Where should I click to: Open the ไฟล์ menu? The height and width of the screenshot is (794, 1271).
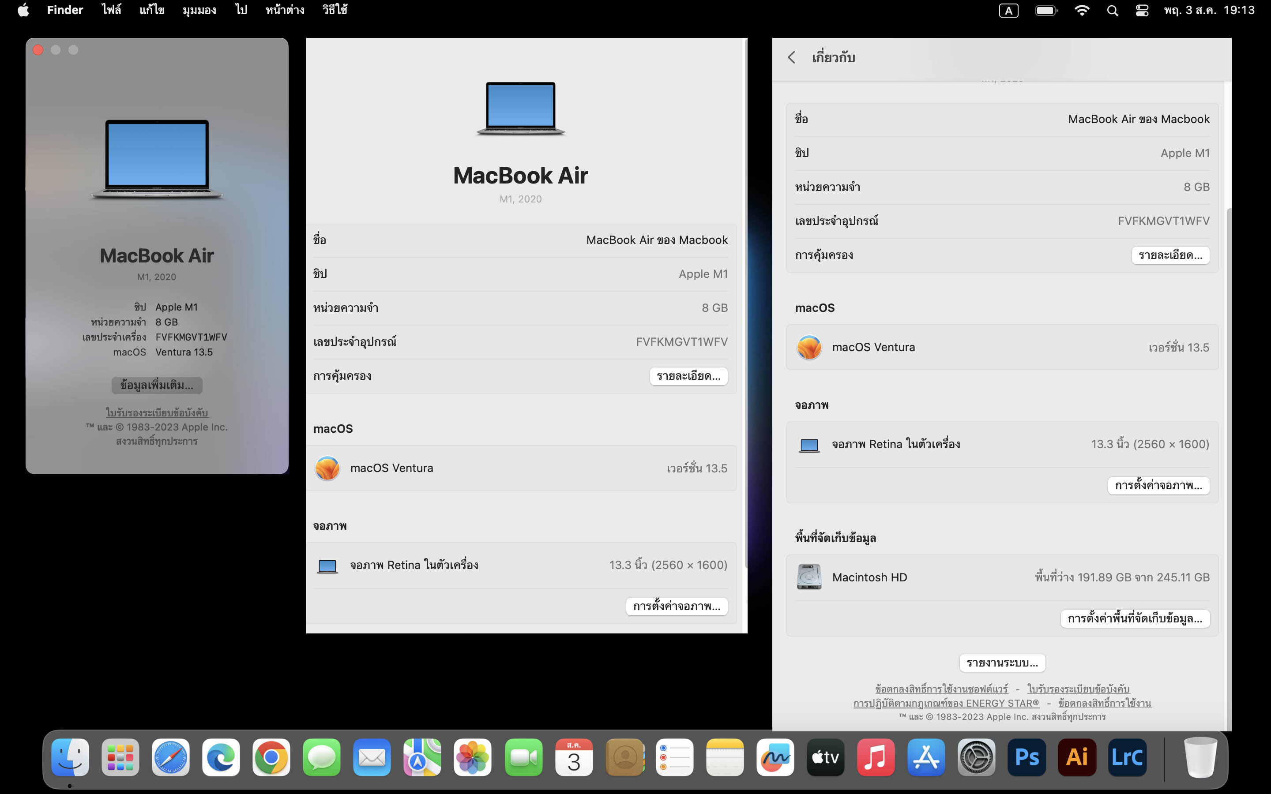[x=111, y=10]
